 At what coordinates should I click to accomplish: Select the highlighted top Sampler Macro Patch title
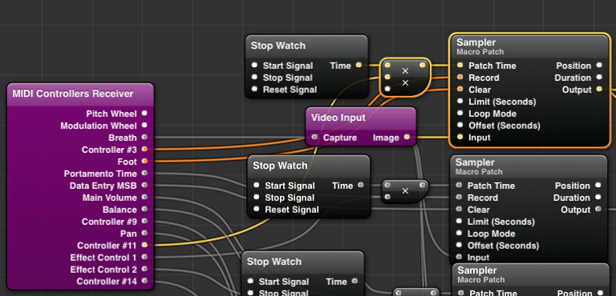[476, 42]
